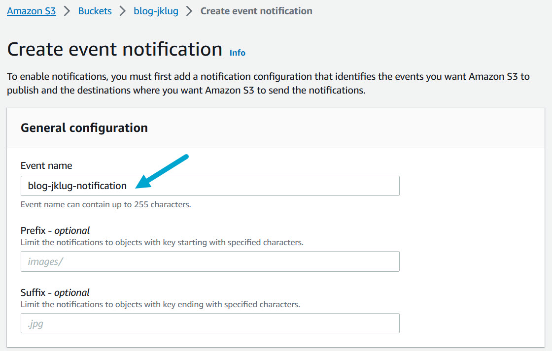Open the Amazon S3 breadcrumb link
This screenshot has height=351, width=552.
[x=32, y=11]
